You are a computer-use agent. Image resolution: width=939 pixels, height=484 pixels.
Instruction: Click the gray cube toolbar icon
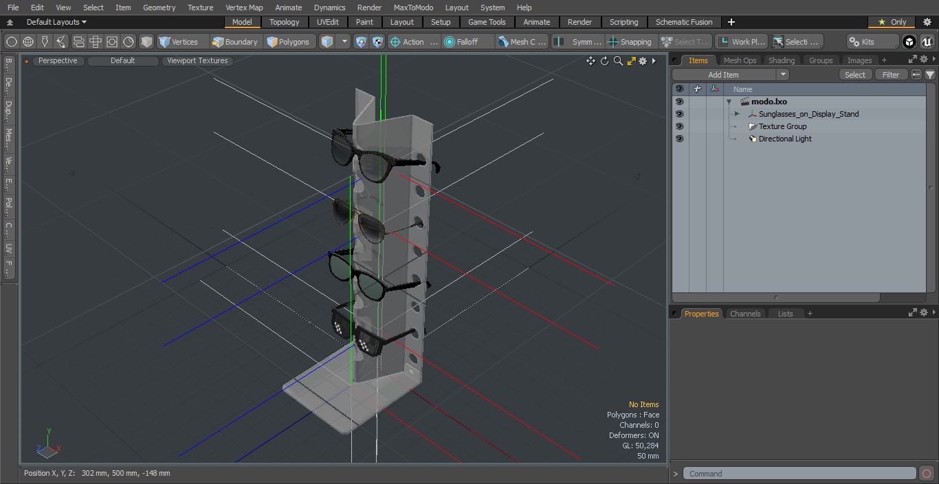[146, 42]
